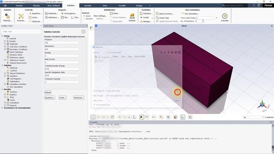Click the plot view icon in viewport toolbar
This screenshot has height=154, width=274.
click(x=183, y=117)
